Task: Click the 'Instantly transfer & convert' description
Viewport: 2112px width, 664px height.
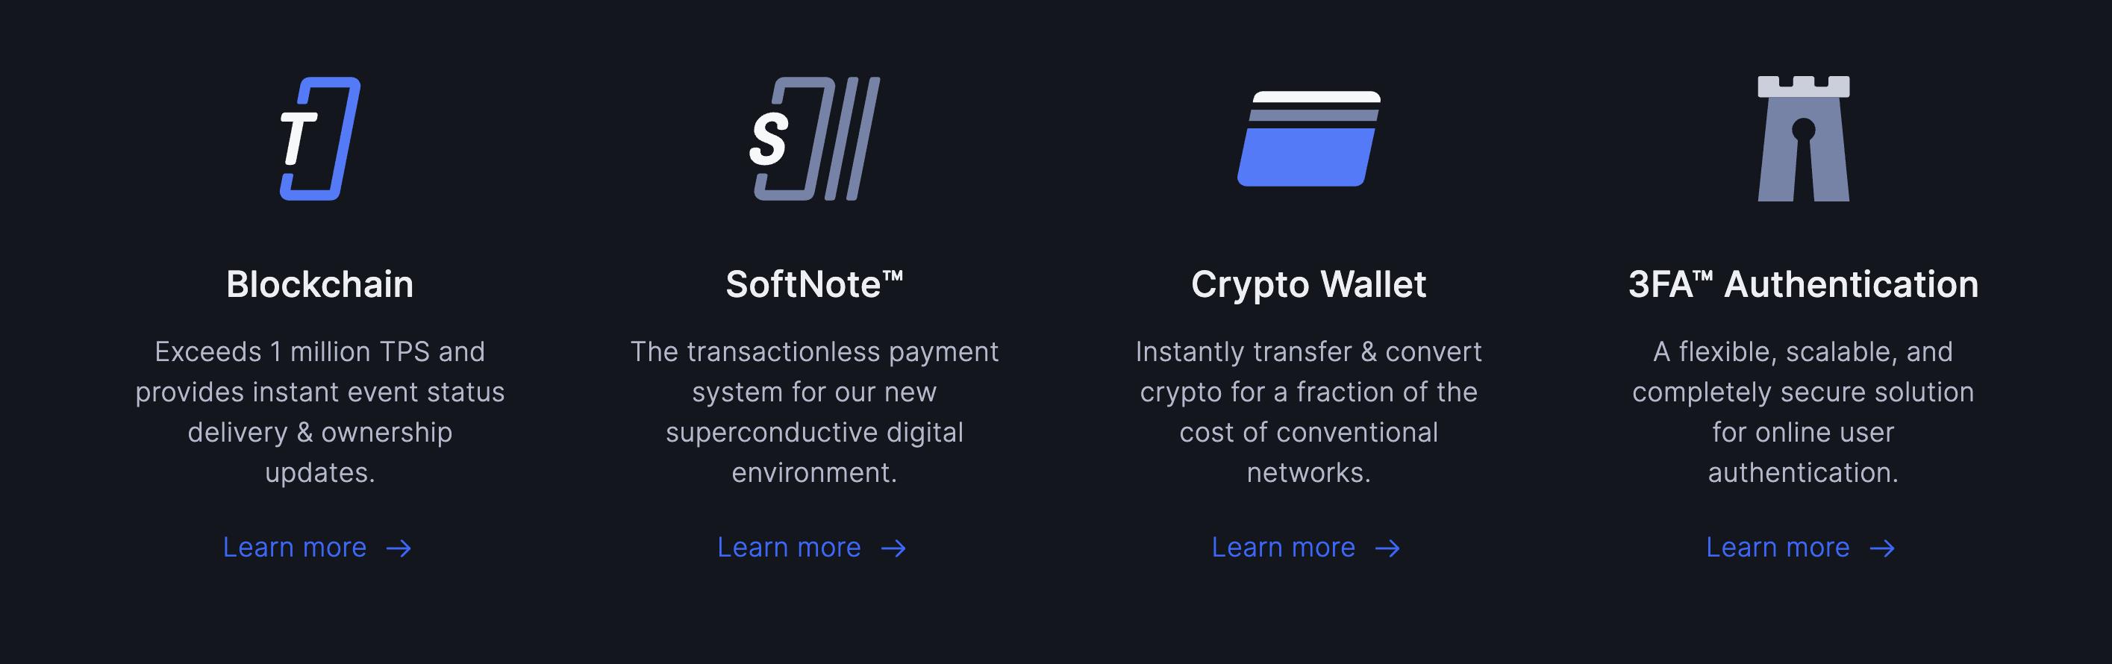Action: (x=1308, y=413)
